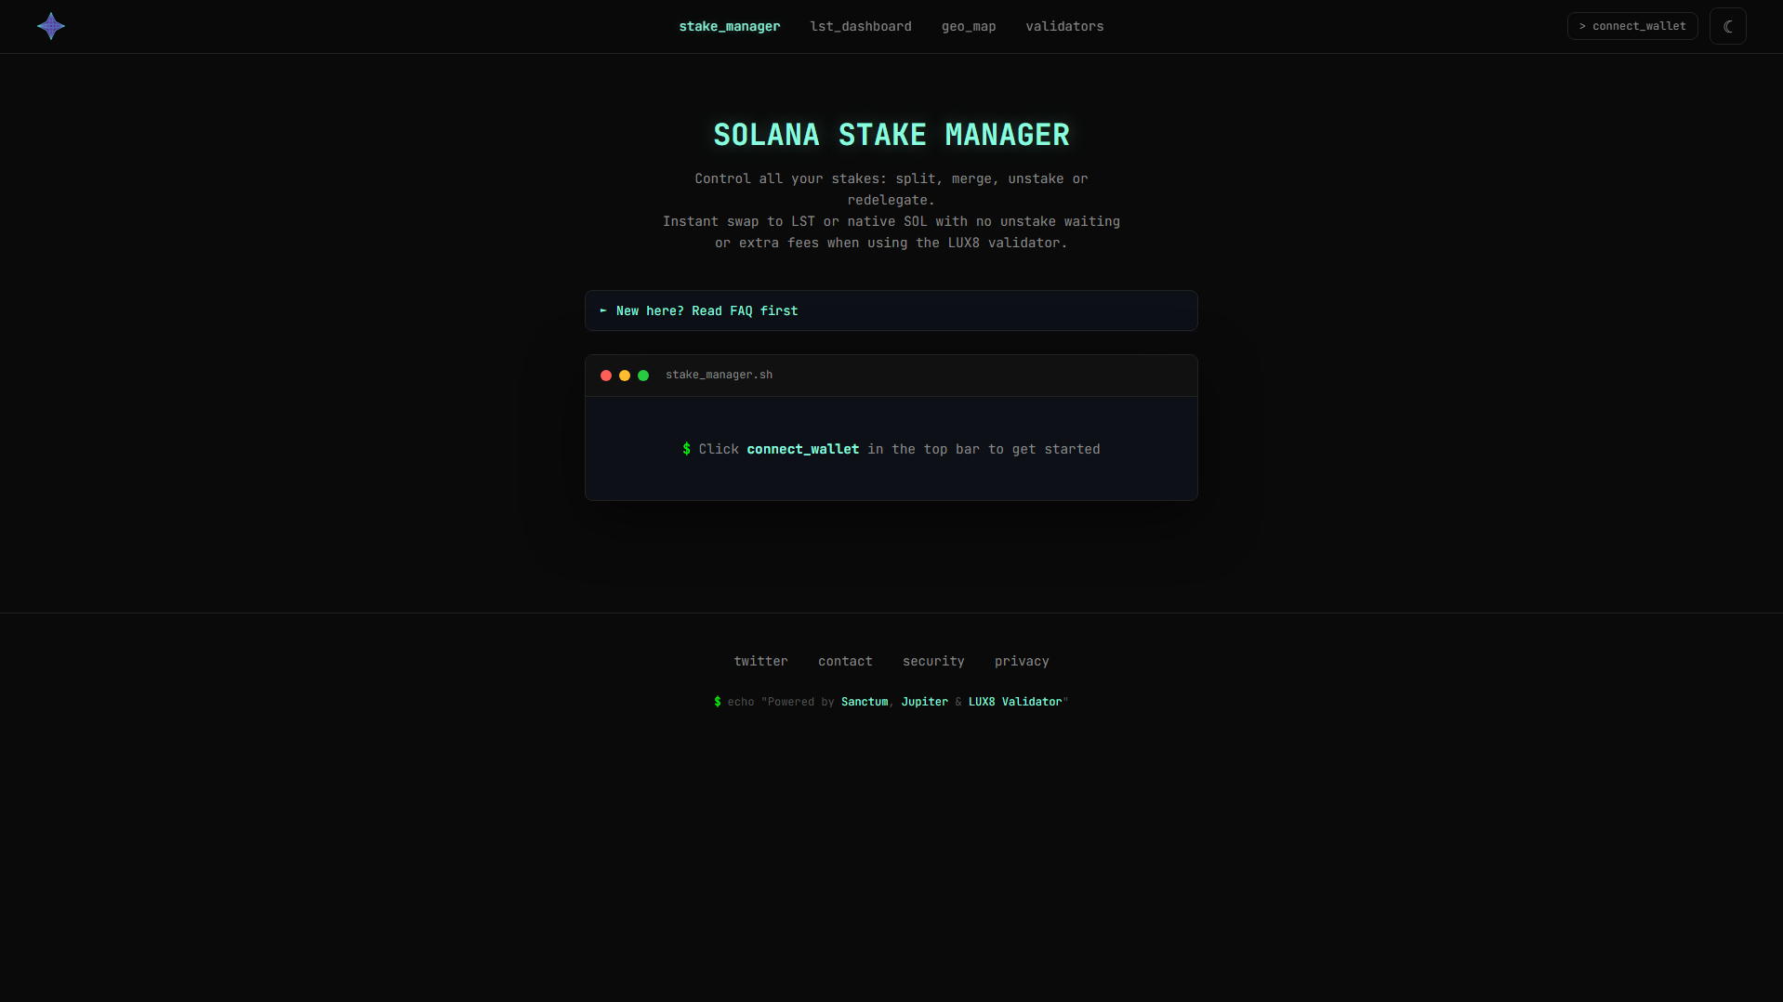The height and width of the screenshot is (1002, 1783).
Task: Click the stake_manager.sh window title
Action: (x=719, y=375)
